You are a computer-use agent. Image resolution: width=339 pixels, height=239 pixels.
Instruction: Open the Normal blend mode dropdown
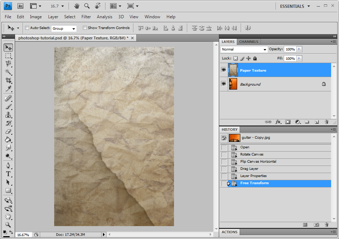[244, 49]
